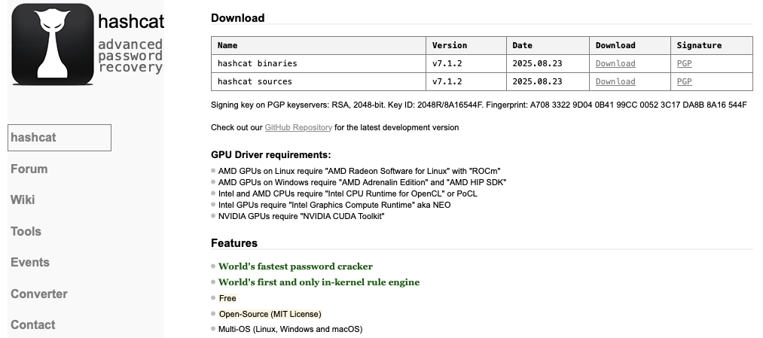
Task: Click the 'hashcat' title next to logo
Action: tap(131, 21)
